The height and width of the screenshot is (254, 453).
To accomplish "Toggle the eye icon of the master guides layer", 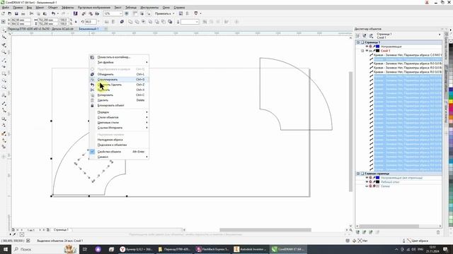I will [x=367, y=178].
